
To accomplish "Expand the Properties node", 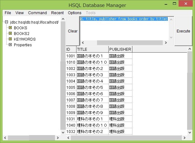I will (x=10, y=45).
